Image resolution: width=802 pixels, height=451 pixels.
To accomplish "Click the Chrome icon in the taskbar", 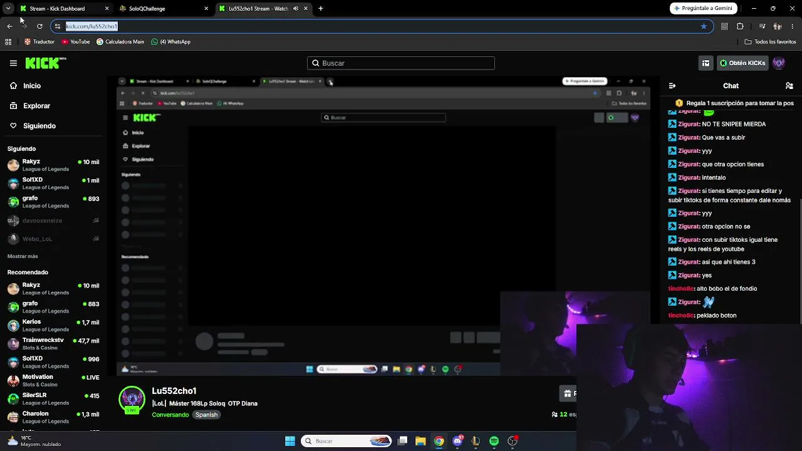I will coord(439,441).
